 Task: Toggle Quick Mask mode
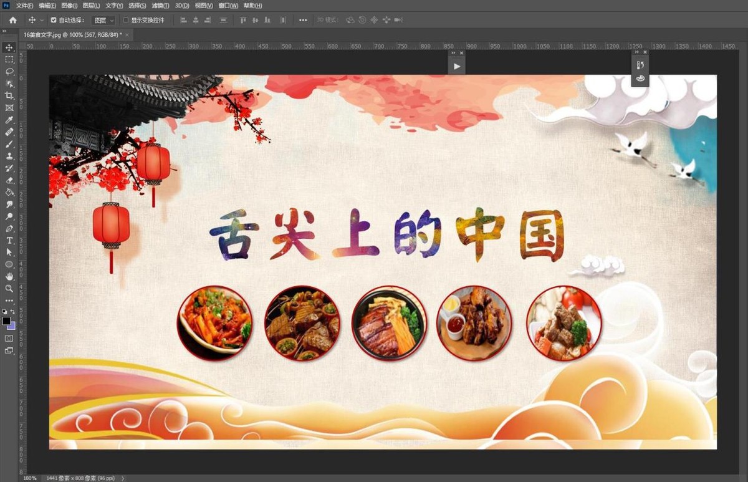click(x=9, y=337)
